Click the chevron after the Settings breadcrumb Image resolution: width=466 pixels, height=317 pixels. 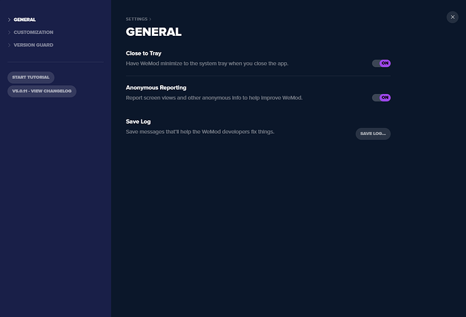point(151,20)
